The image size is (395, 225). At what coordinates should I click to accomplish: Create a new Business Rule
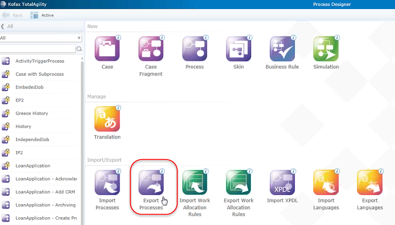282,49
